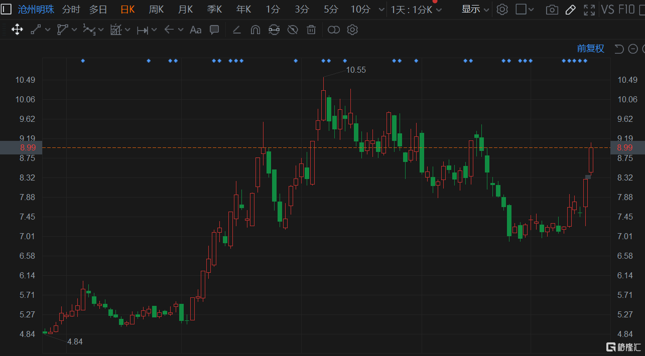Viewport: 645px width, 356px height.
Task: Hide all drawings with eye-slash icon
Action: click(293, 30)
